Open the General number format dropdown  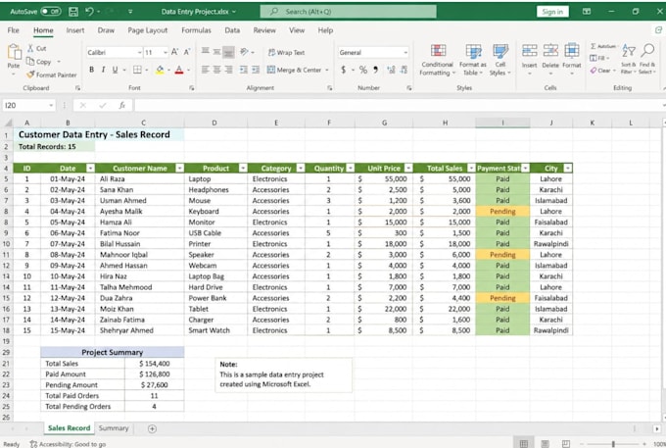pyautogui.click(x=405, y=53)
